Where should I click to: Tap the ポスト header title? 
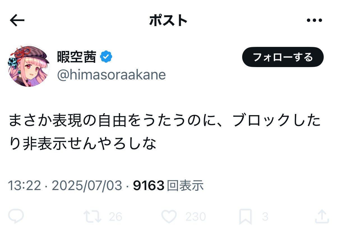pos(168,20)
